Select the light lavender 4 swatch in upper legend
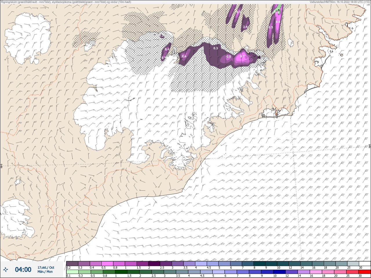 pyautogui.click(x=201, y=263)
